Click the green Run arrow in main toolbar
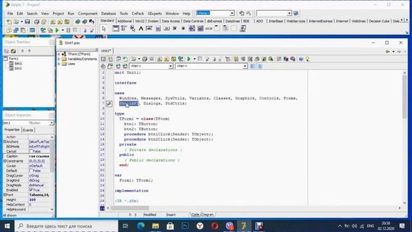412x232 pixels. tap(57, 30)
